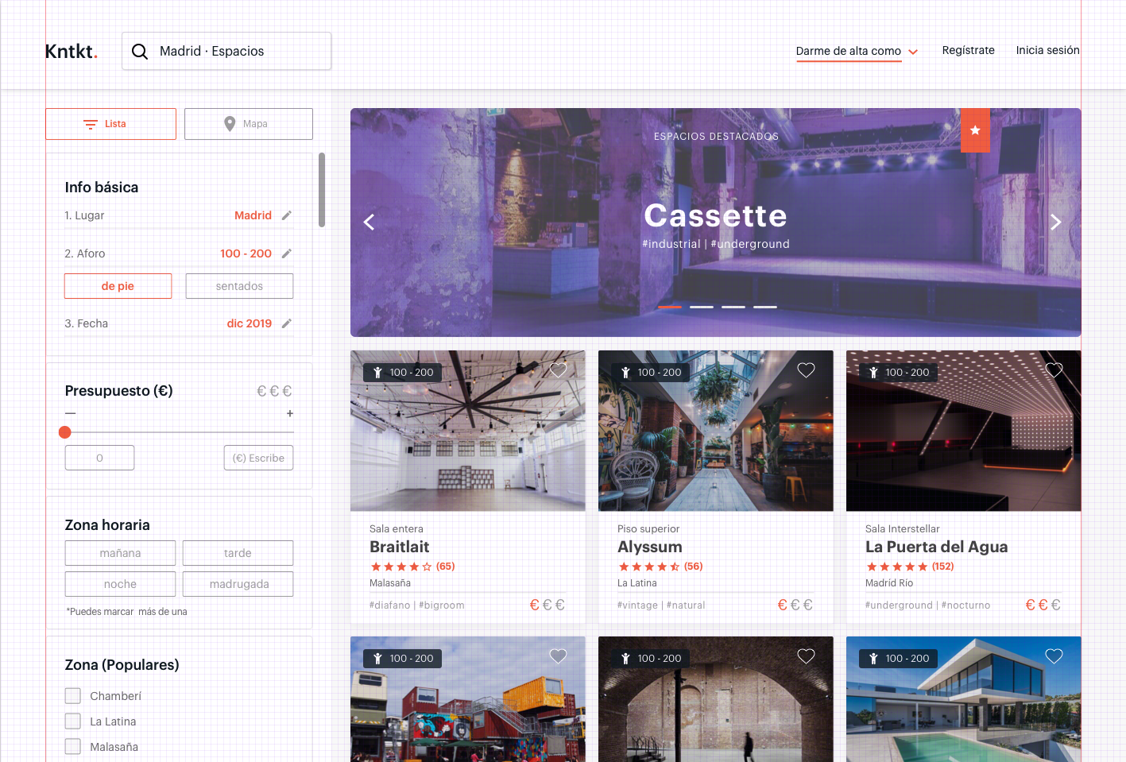Check the Chamberí zone checkbox
Viewport: 1126px width, 762px height.
tap(73, 696)
